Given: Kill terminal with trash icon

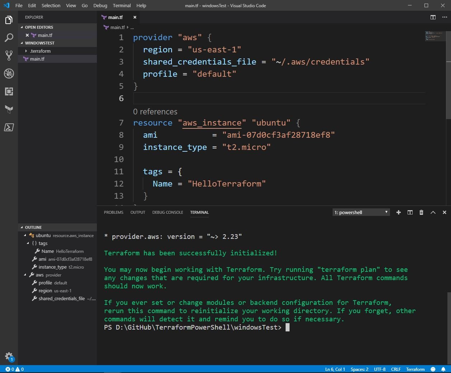Looking at the screenshot, I should coord(422,212).
